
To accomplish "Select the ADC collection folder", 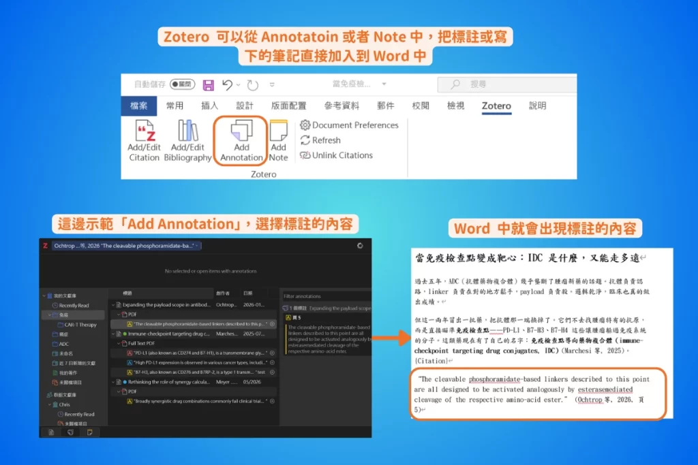I will pos(61,344).
